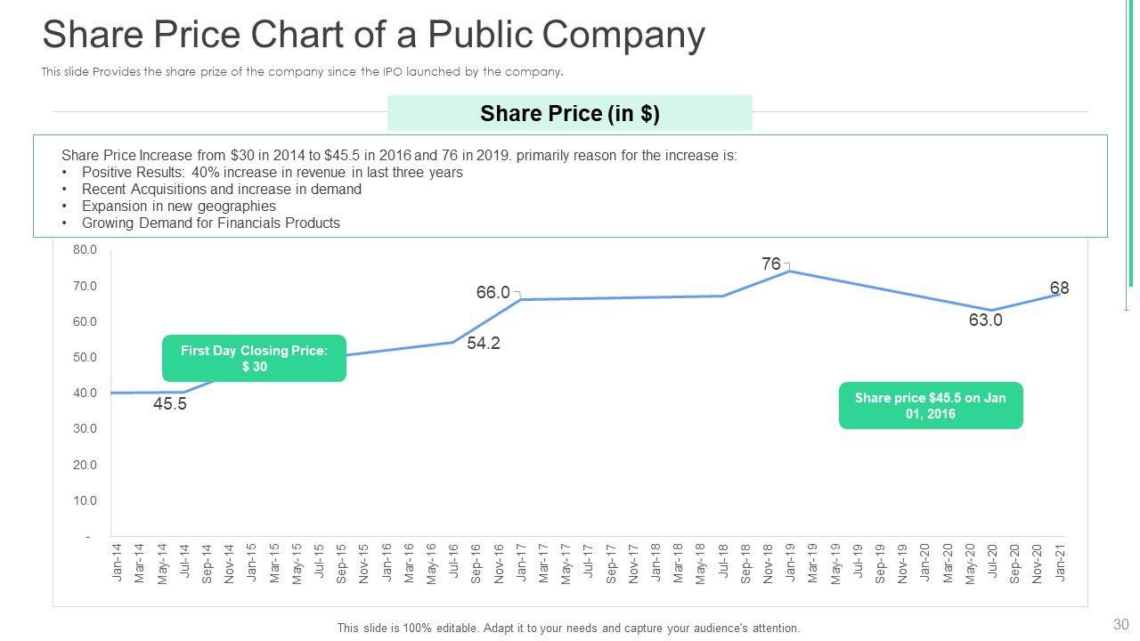Select the 'Positive Results' bullet point text
Image resolution: width=1140 pixels, height=641 pixels.
tap(272, 172)
